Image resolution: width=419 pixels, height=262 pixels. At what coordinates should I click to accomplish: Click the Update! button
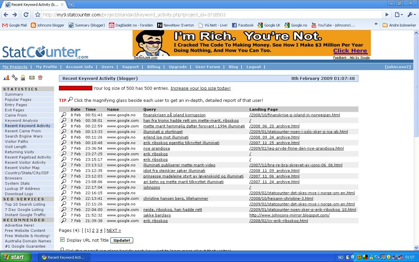122,240
